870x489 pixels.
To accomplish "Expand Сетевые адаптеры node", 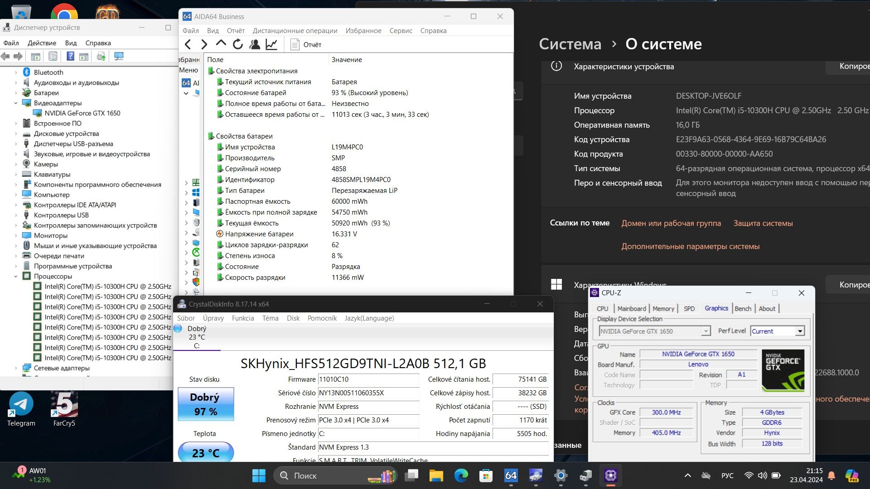I will [16, 368].
